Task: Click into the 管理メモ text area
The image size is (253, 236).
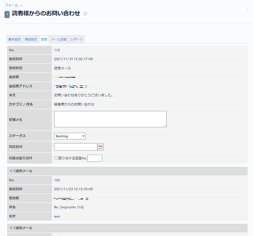Action: [110, 119]
